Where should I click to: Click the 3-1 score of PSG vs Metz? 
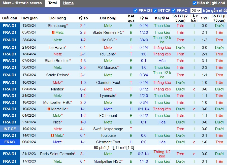click(83, 154)
